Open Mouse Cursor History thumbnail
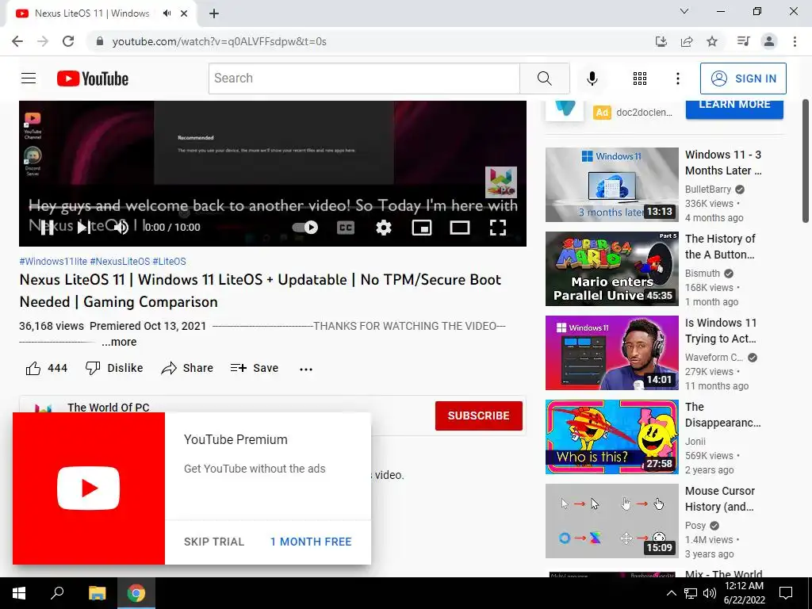Image resolution: width=812 pixels, height=609 pixels. [611, 520]
